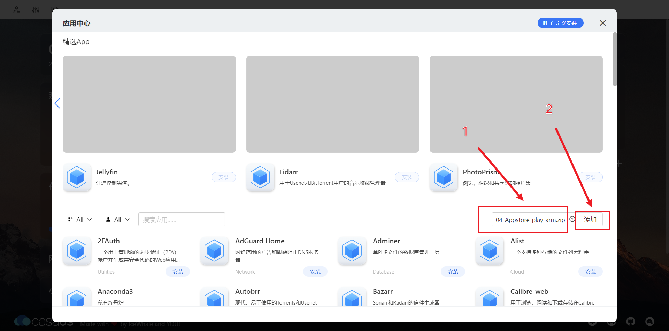
Task: Open the 2FAuth app icon
Action: click(x=77, y=251)
